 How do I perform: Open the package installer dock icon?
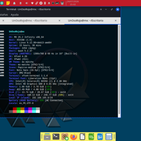65,137
